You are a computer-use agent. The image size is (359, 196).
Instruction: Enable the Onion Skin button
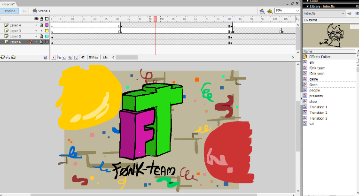[x=60, y=57]
